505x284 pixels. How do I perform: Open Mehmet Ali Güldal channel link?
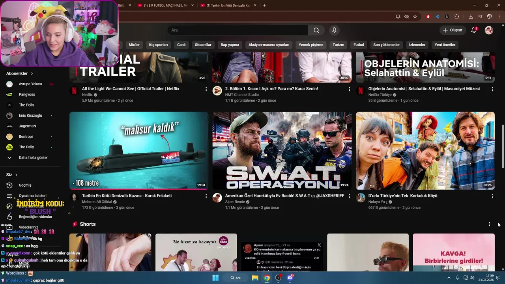97,202
